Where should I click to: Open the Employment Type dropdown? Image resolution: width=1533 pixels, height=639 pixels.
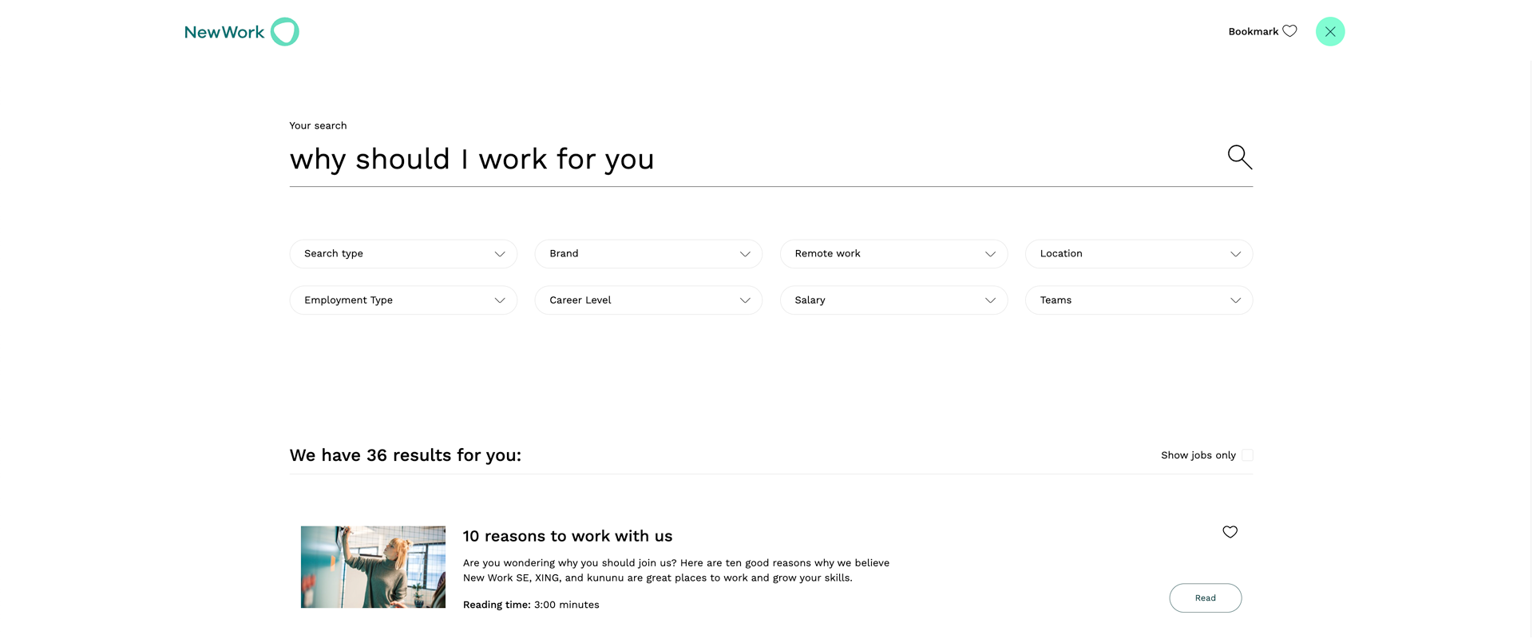coord(403,300)
